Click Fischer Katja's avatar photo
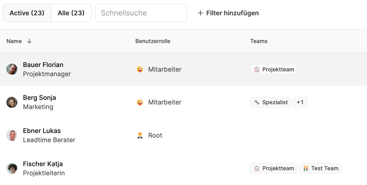This screenshot has width=367, height=185. [x=12, y=168]
